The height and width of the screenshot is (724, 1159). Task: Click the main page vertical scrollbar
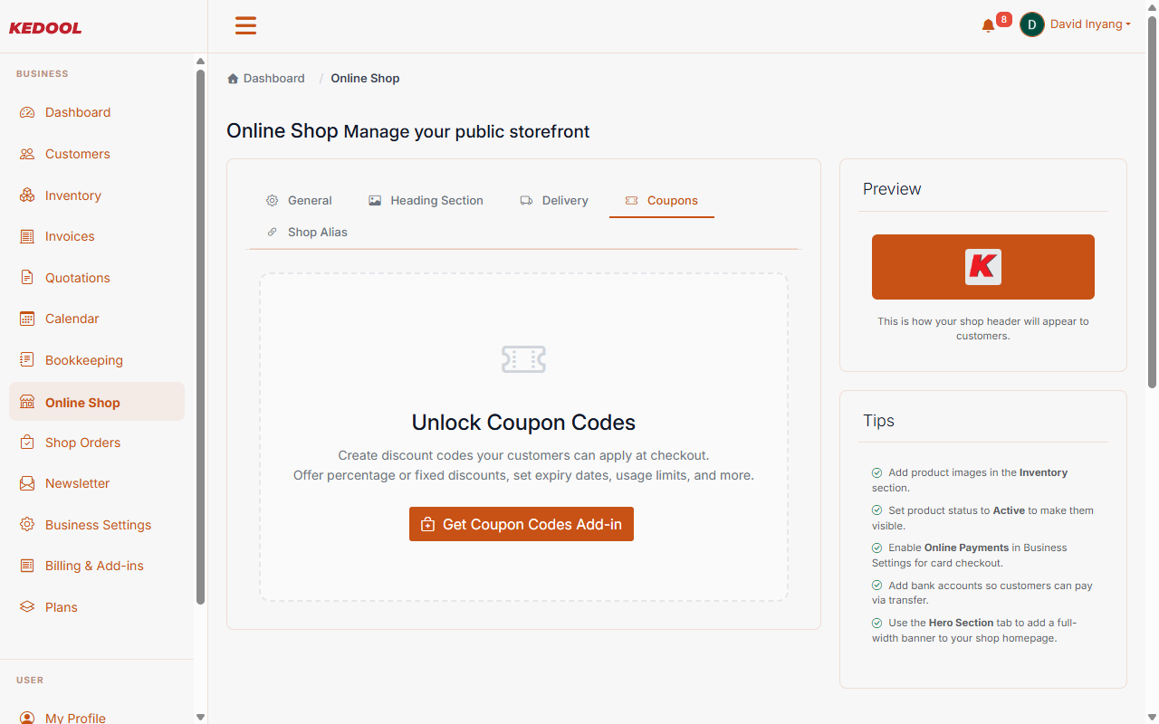click(x=1153, y=204)
